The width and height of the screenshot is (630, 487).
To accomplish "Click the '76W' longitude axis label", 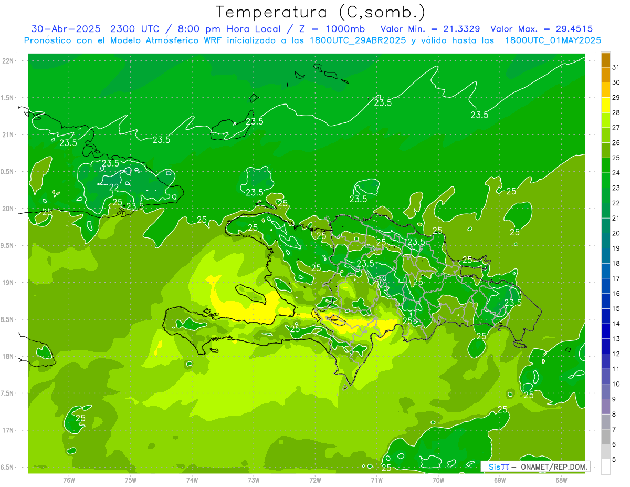I will pos(69,480).
